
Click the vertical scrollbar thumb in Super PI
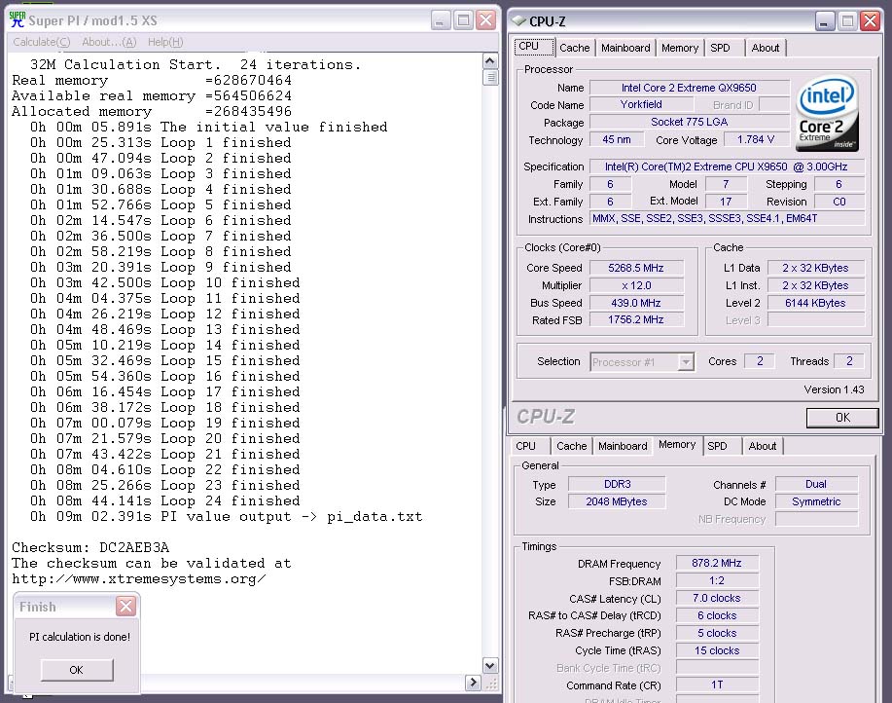[490, 78]
